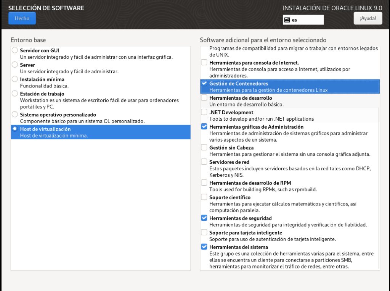Click the Host de virtualización radio button
The image size is (390, 291).
[14, 129]
